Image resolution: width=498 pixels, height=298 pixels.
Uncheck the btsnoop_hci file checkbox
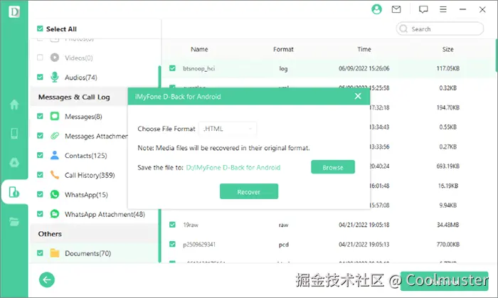pyautogui.click(x=172, y=68)
